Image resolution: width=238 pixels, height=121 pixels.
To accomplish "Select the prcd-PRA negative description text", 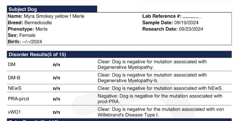I will coord(160,99).
